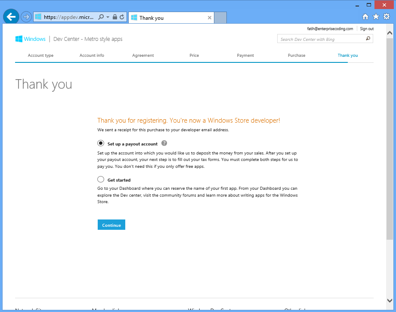
Task: Click the URL text in the address bar
Action: point(68,17)
